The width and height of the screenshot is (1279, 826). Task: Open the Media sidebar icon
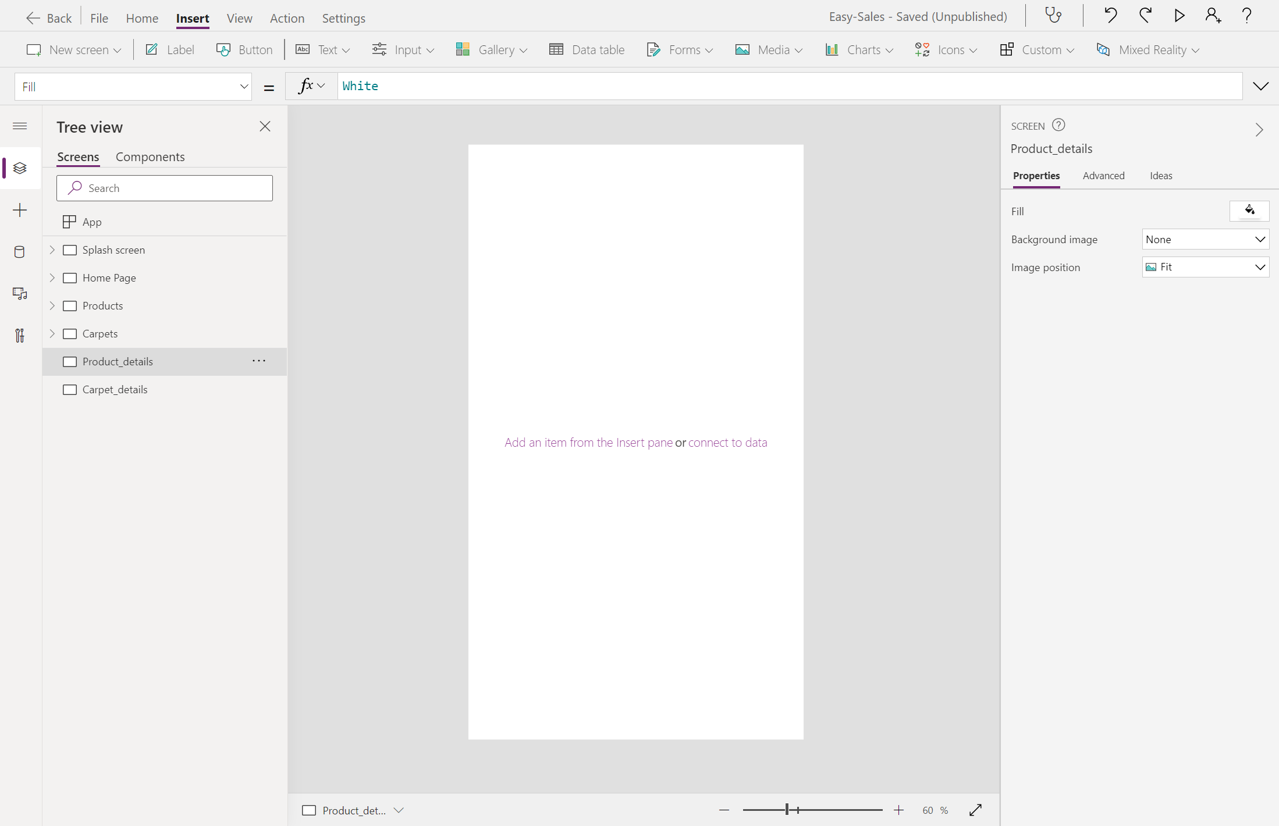pyautogui.click(x=20, y=294)
